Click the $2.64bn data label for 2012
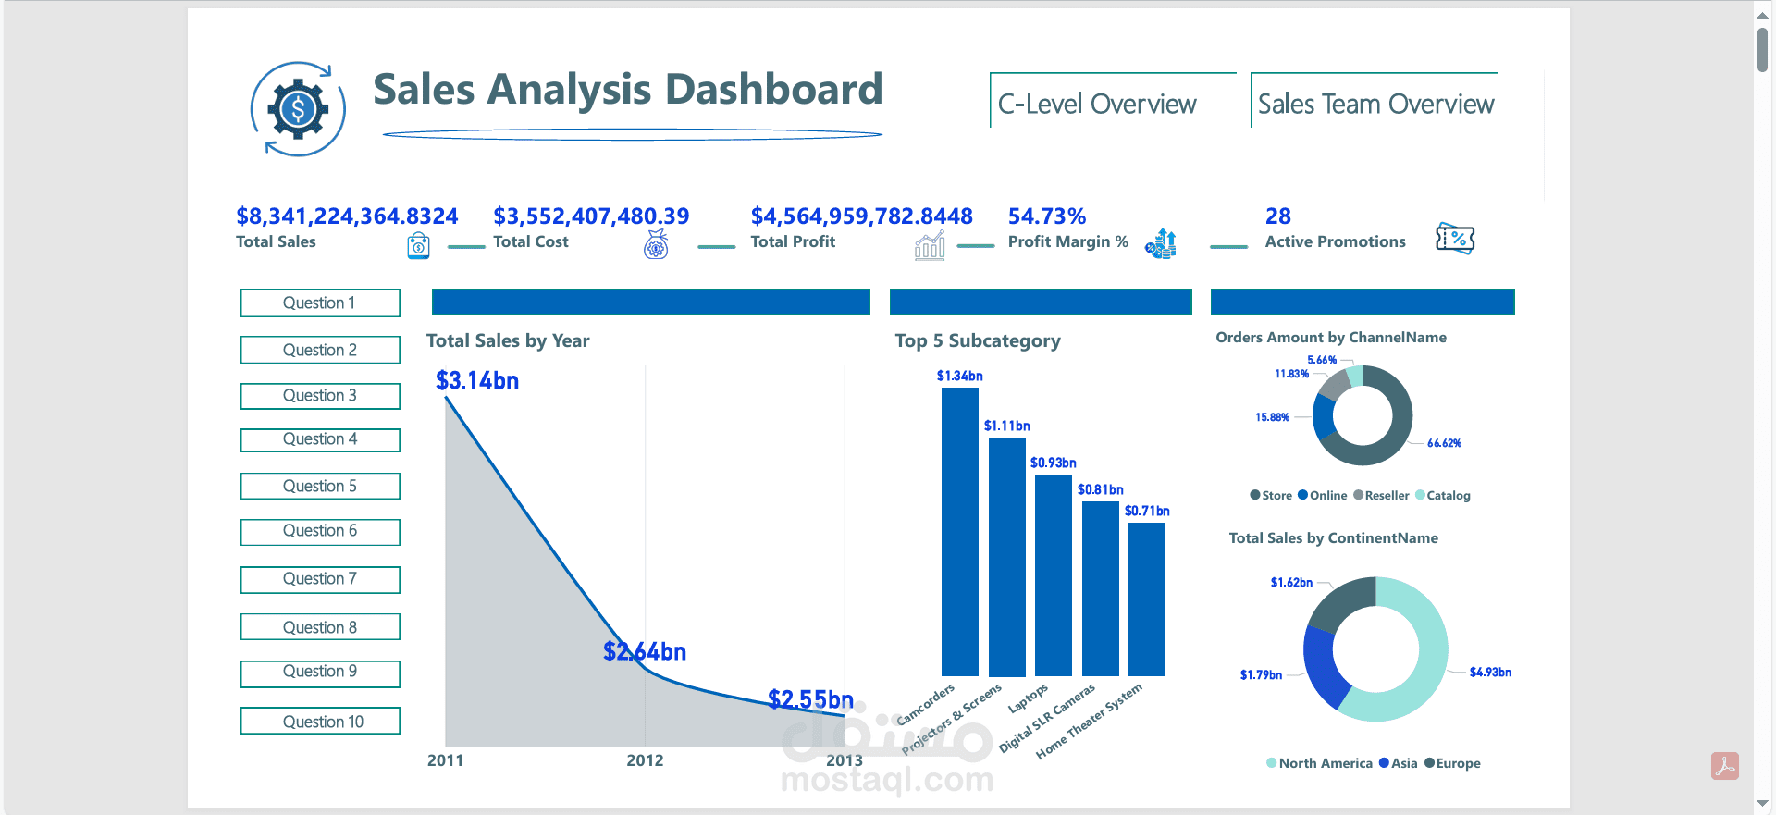 click(645, 651)
